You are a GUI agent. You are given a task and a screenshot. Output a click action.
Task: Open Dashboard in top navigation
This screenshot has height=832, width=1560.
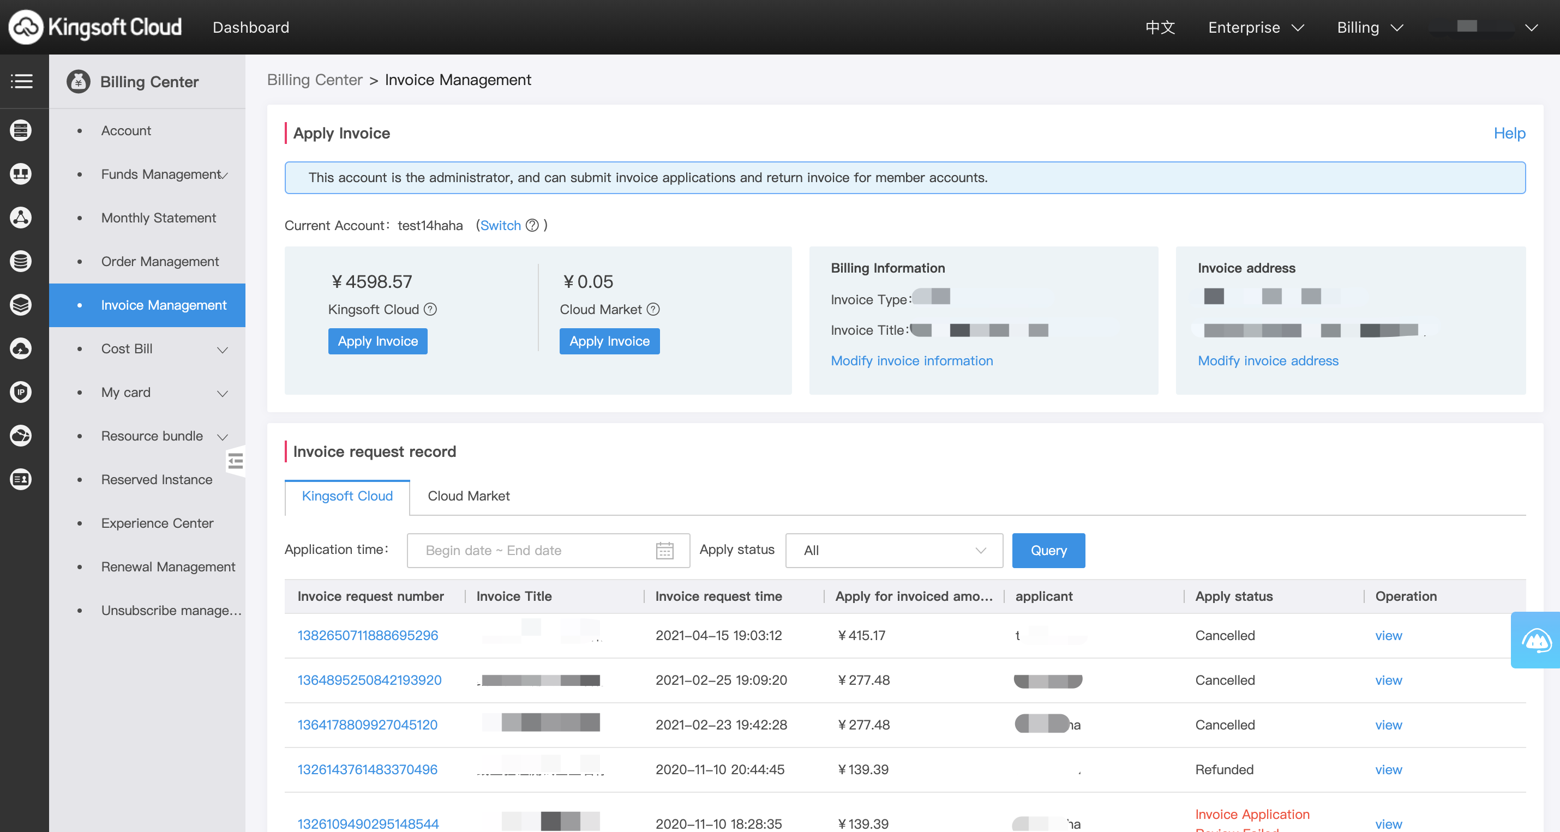point(251,28)
